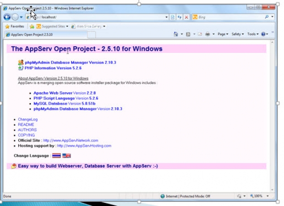Click the envelope icon beside Easy way text

tap(14, 166)
